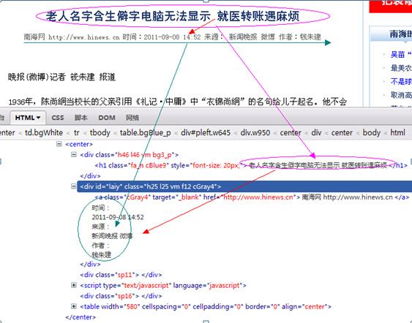This screenshot has width=412, height=323.
Task: Open the DOM tab
Action: click(x=107, y=118)
